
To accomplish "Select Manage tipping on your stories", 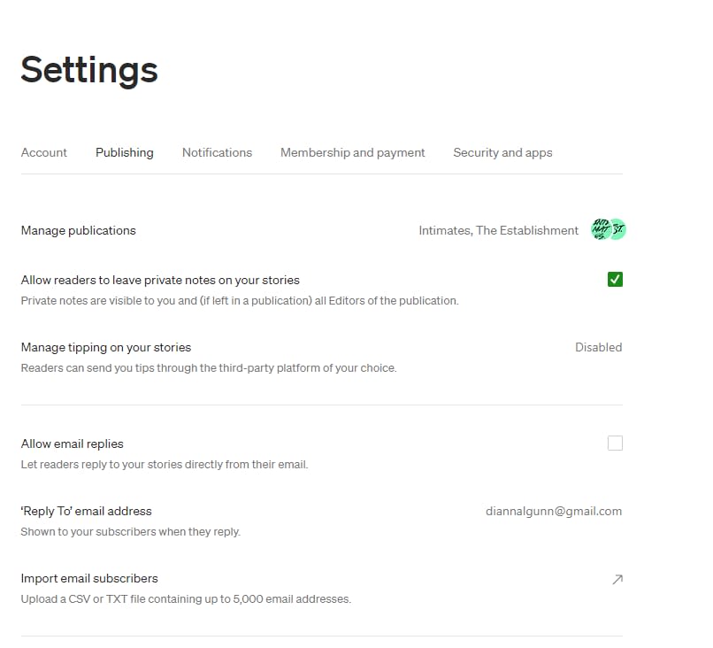I will click(106, 347).
